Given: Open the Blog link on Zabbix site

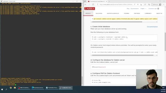Looking at the screenshot, I should 128,9.
